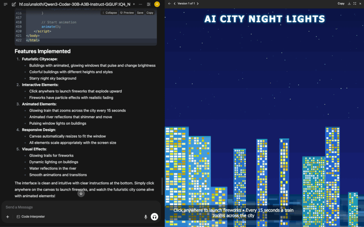Collapse the code block
This screenshot has height=227, width=364.
[x=109, y=12]
